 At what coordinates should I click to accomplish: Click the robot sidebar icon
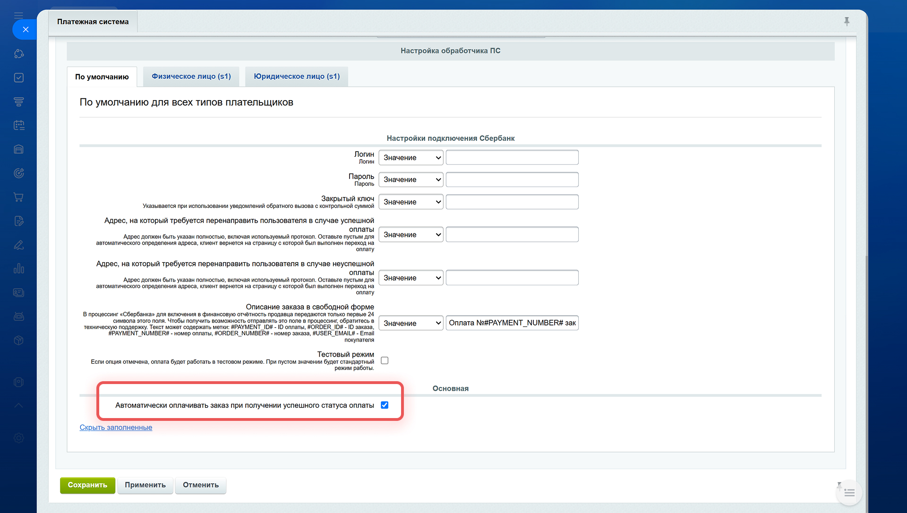point(19,316)
